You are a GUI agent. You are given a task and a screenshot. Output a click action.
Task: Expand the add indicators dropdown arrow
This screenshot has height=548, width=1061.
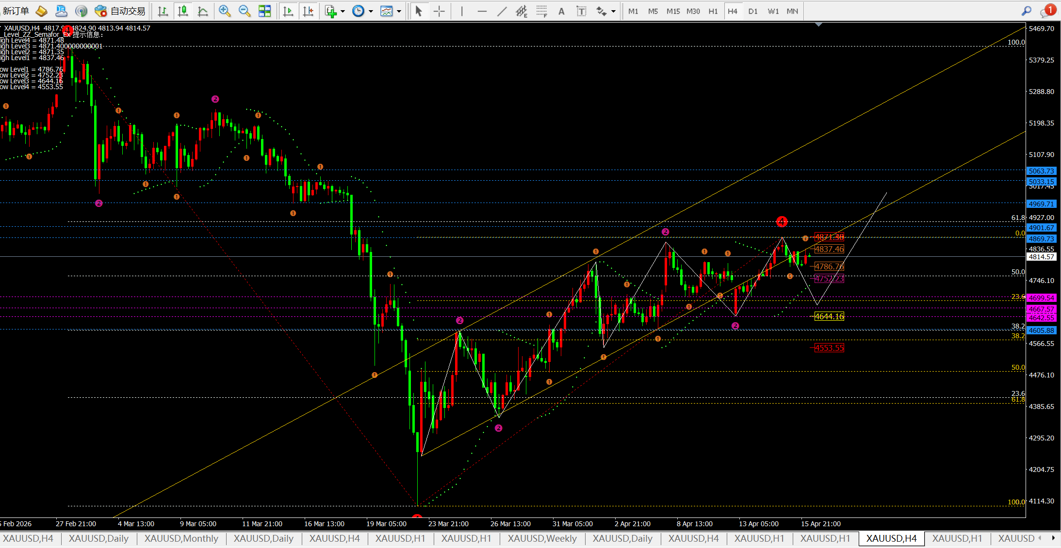pos(343,11)
